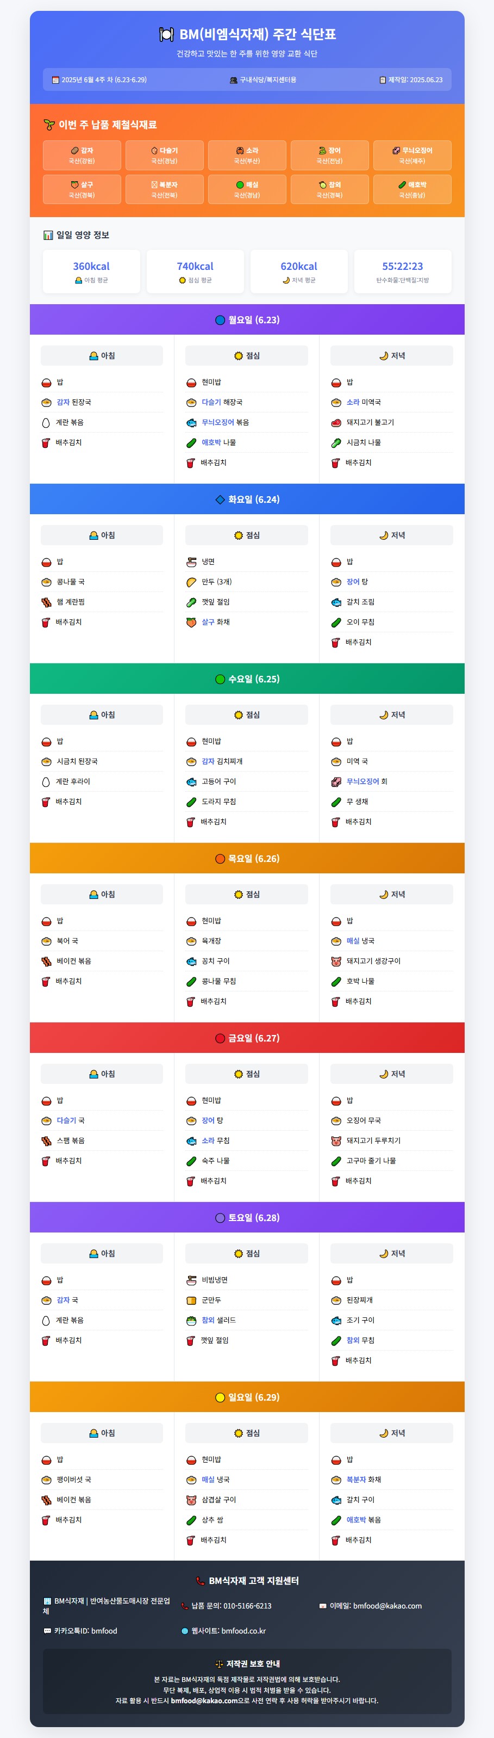Click the bmfood.co.kr website link
Image resolution: width=494 pixels, height=1738 pixels.
[243, 1631]
